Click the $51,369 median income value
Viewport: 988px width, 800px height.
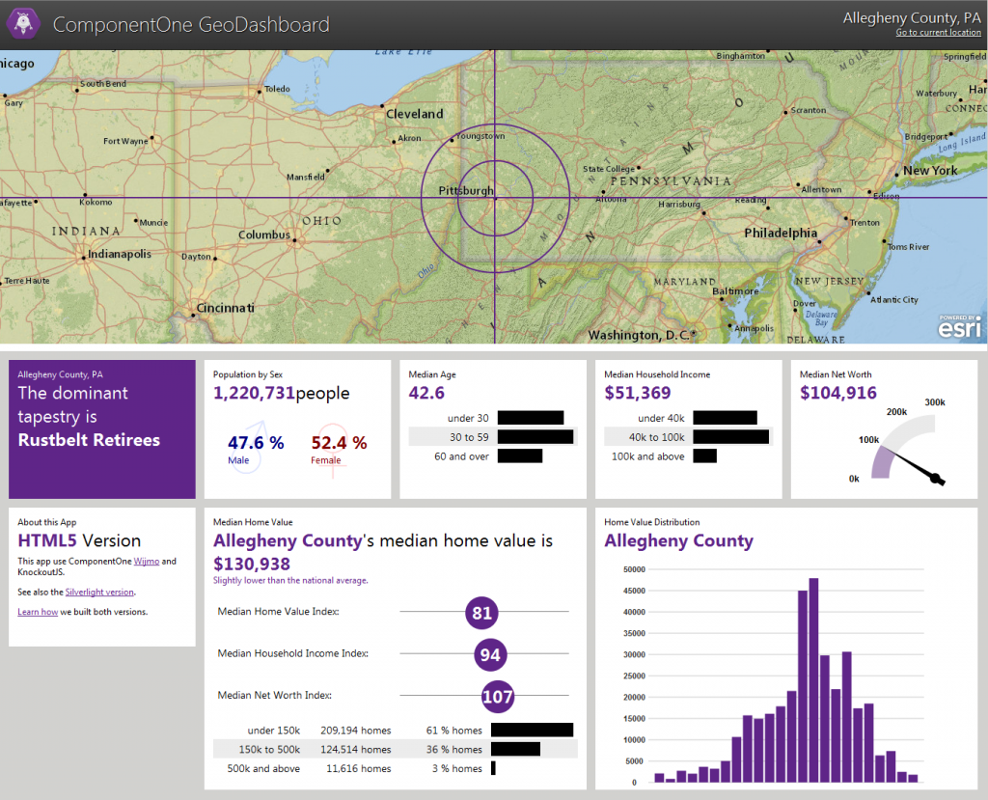coord(637,393)
